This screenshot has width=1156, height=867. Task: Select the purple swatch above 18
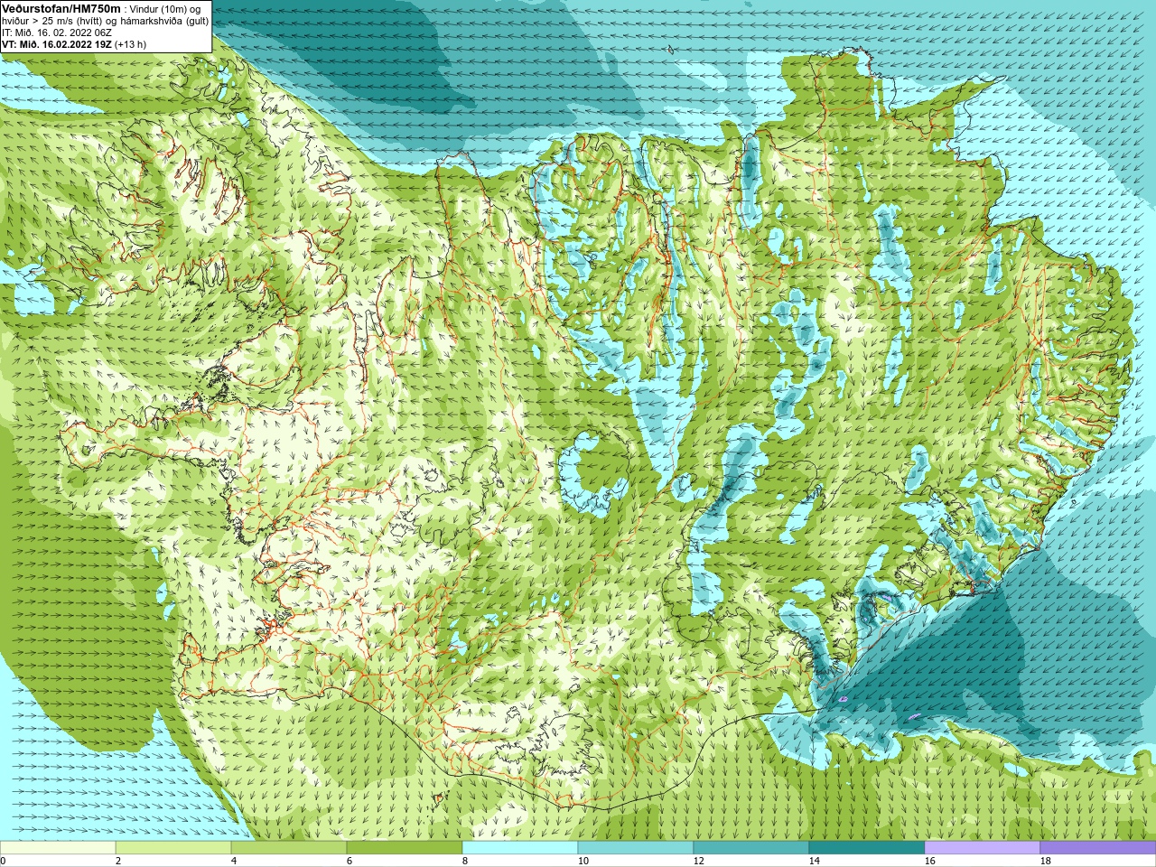click(1098, 848)
